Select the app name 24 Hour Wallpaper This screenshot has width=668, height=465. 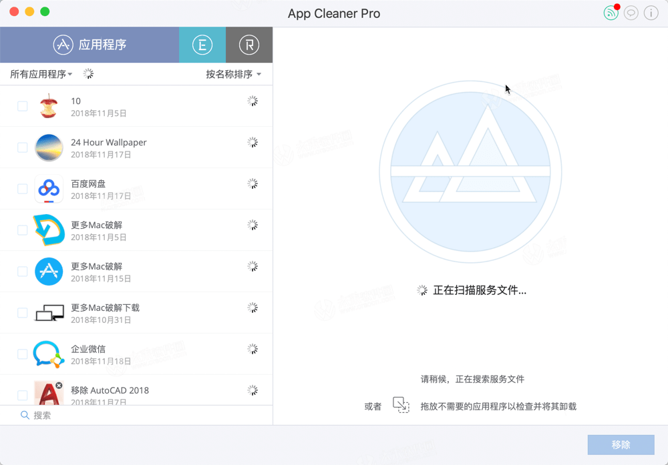pos(109,142)
